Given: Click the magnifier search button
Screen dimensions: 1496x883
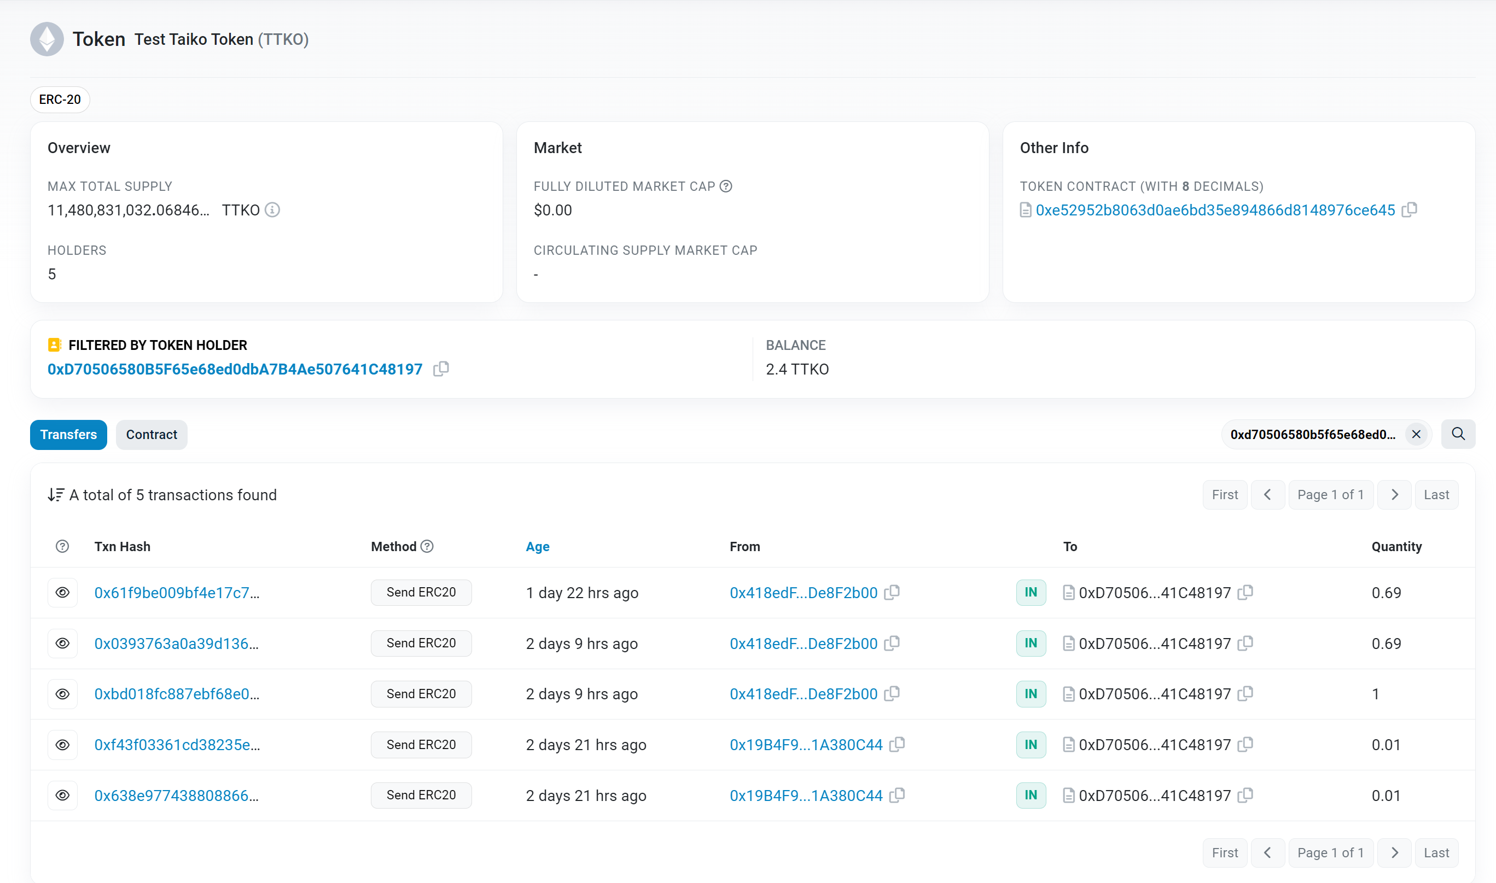Looking at the screenshot, I should pyautogui.click(x=1458, y=434).
